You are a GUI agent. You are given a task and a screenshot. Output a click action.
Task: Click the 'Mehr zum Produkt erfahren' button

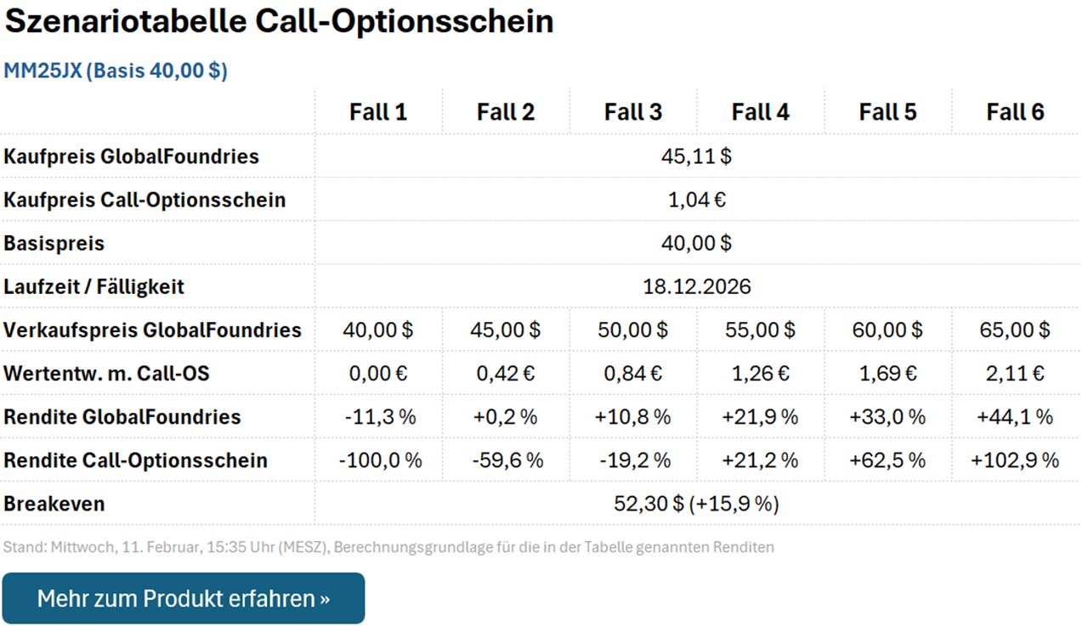pos(184,598)
